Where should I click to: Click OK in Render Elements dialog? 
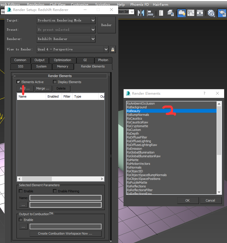(188, 200)
